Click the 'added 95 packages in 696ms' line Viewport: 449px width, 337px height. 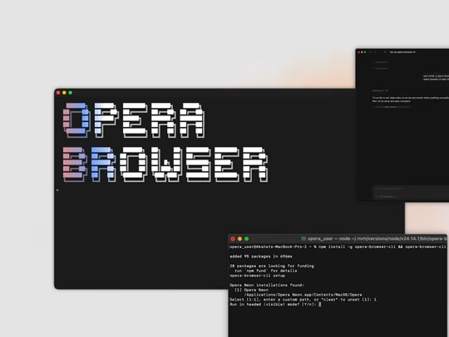(261, 256)
